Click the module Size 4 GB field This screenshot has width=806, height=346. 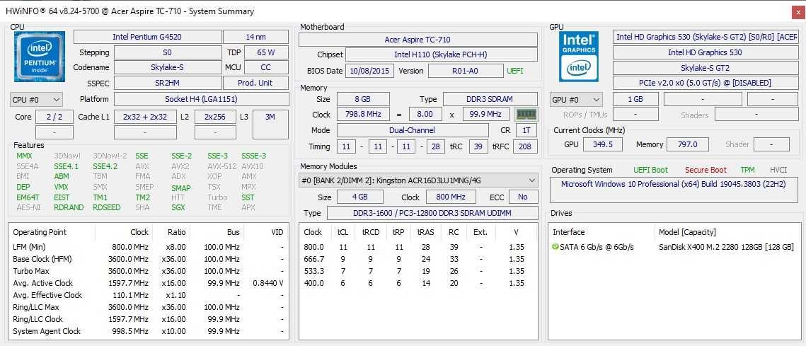[x=359, y=197]
